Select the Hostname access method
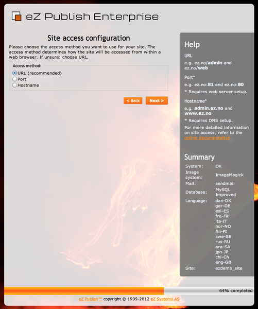This screenshot has width=258, height=309. click(x=14, y=85)
